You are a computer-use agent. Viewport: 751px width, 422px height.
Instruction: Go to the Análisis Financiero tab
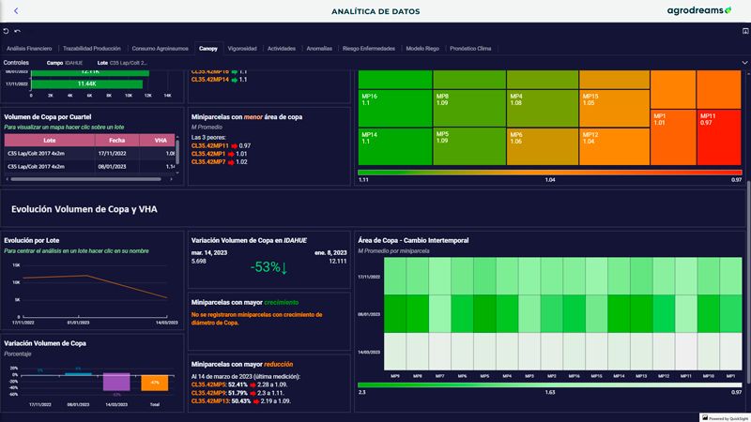tap(29, 48)
